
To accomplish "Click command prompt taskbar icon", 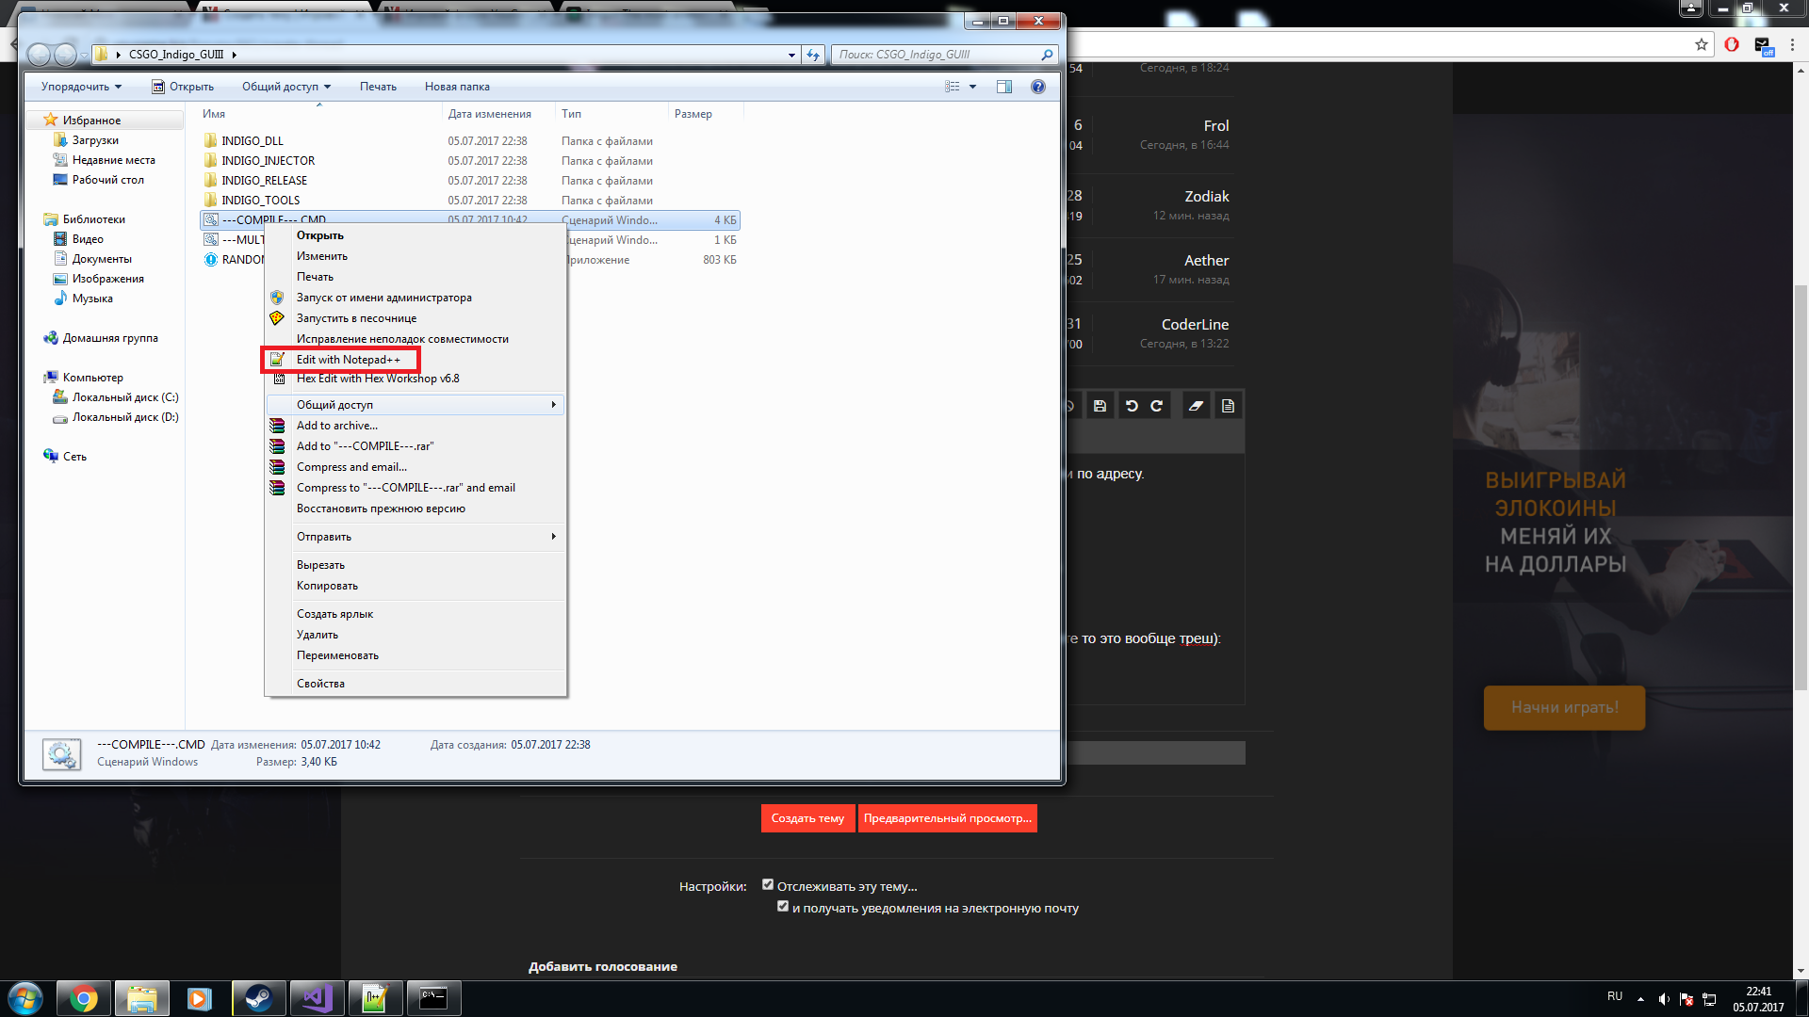I will point(433,998).
